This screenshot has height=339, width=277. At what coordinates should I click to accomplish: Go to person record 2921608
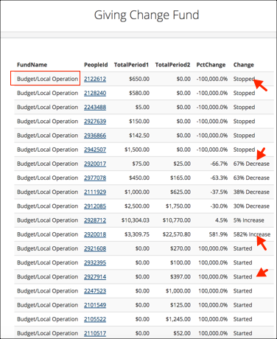click(x=95, y=248)
